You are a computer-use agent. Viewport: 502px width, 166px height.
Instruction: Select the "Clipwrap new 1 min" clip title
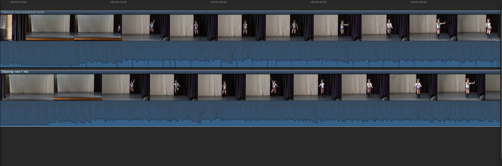point(15,72)
